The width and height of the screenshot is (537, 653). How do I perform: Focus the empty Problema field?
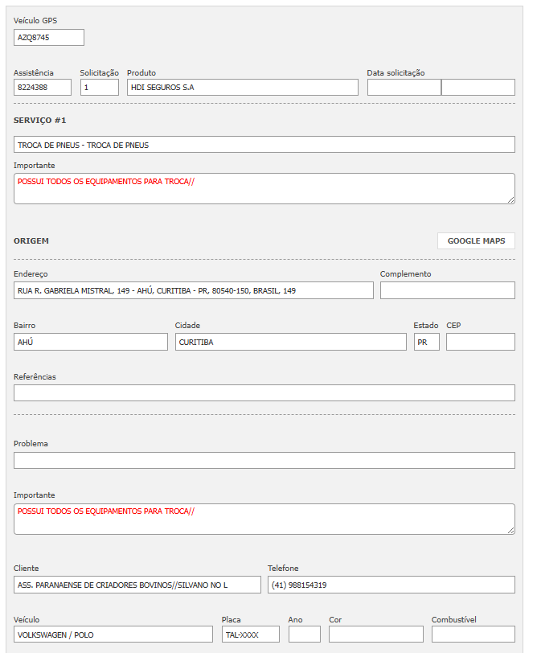tap(264, 460)
